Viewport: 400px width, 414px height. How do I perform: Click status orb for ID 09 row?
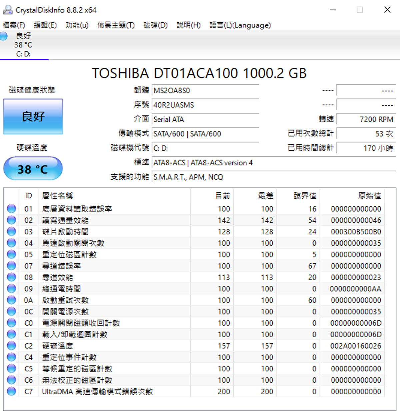(x=11, y=288)
